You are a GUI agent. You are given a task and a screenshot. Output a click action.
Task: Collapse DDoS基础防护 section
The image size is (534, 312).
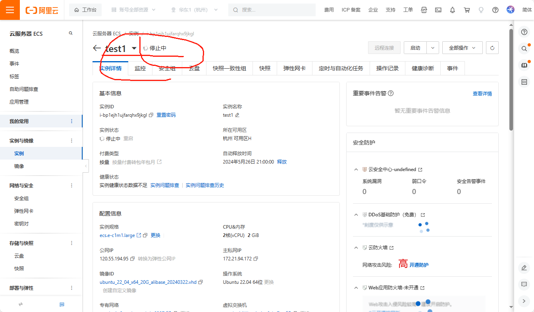tap(356, 215)
